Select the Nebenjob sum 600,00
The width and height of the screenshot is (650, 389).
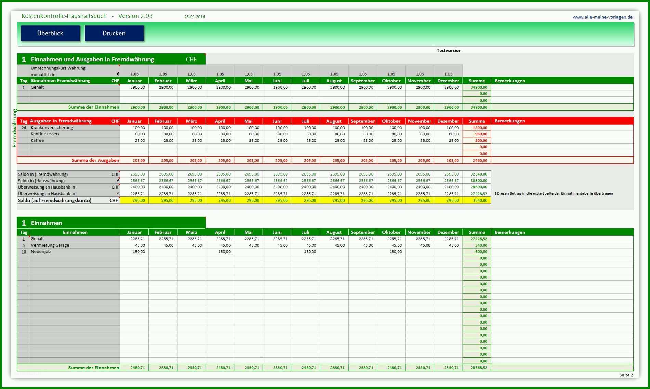[x=477, y=252]
